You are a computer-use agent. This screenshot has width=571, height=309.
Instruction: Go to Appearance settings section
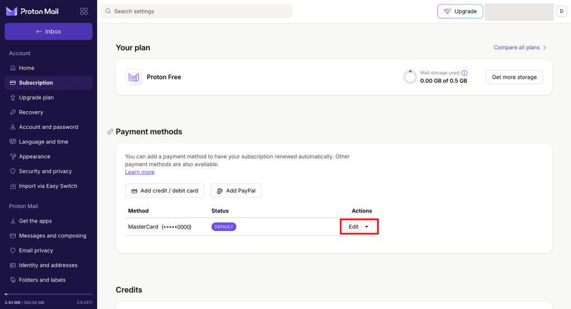tap(35, 157)
